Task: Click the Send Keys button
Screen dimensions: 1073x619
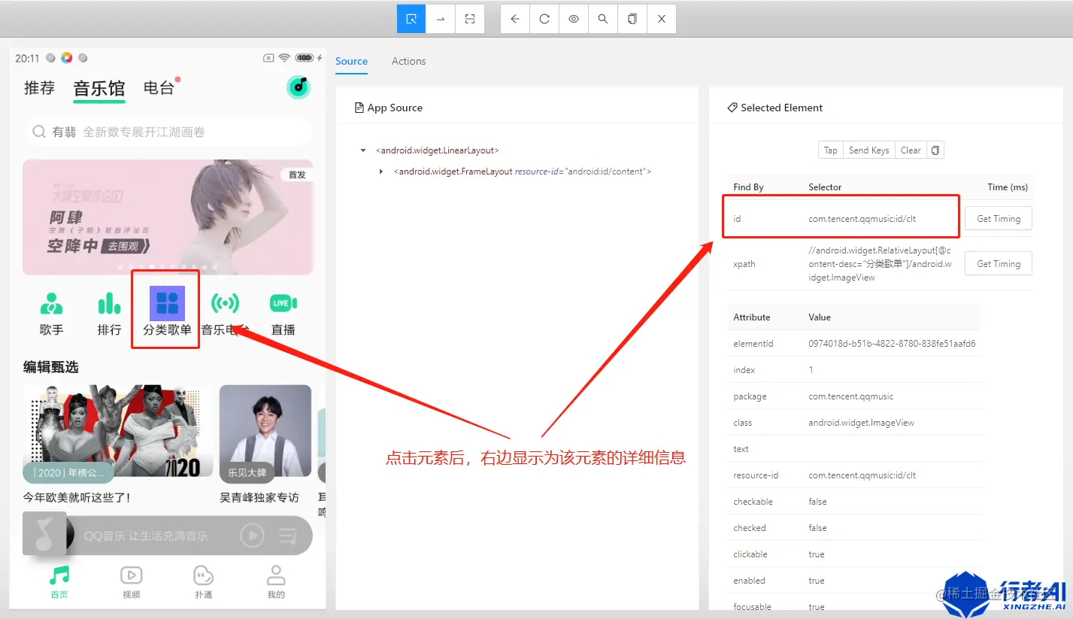Action: click(x=868, y=150)
